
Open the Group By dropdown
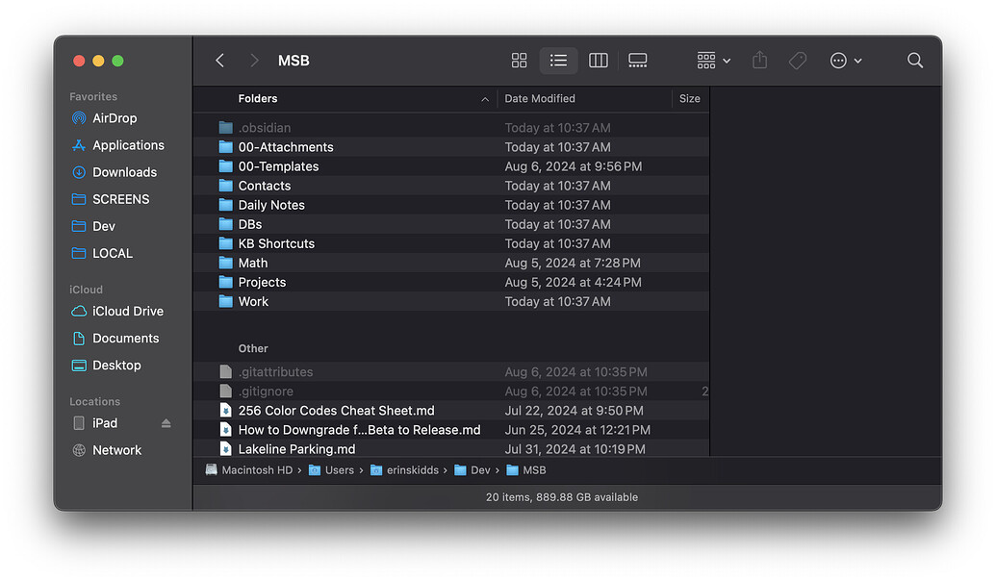[713, 61]
